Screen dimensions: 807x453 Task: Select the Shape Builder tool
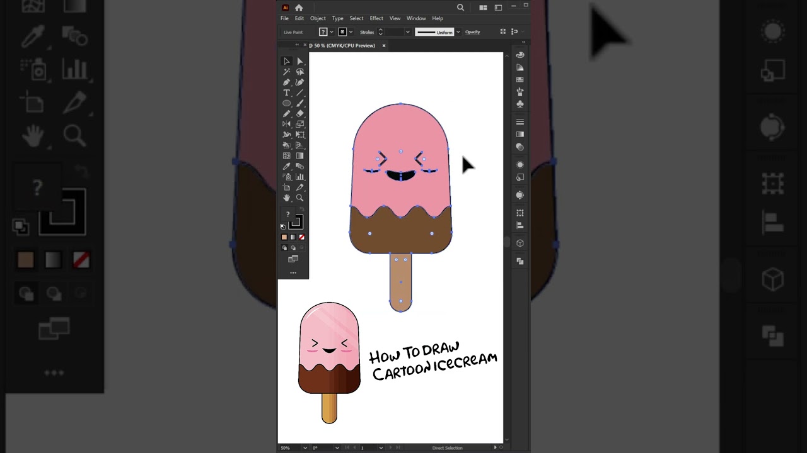pyautogui.click(x=286, y=145)
